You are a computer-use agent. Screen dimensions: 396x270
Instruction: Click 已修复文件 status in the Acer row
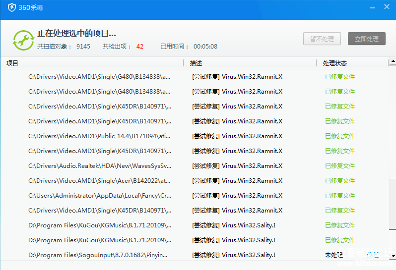coord(340,181)
